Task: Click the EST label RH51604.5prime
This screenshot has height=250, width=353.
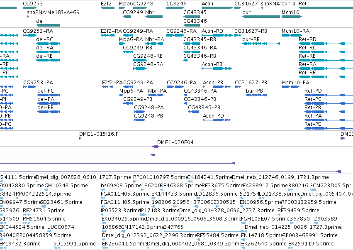Action: (x=44, y=219)
